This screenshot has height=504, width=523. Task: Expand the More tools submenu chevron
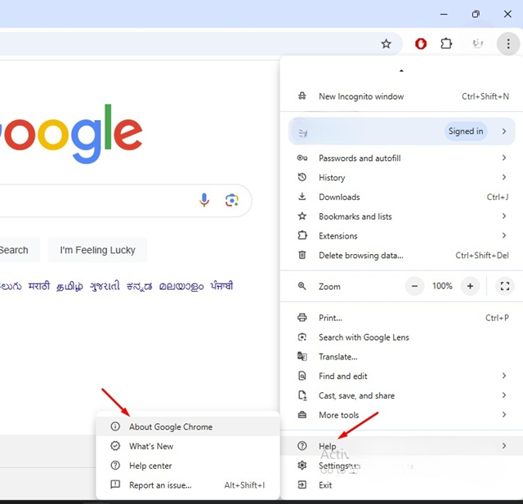tap(504, 415)
